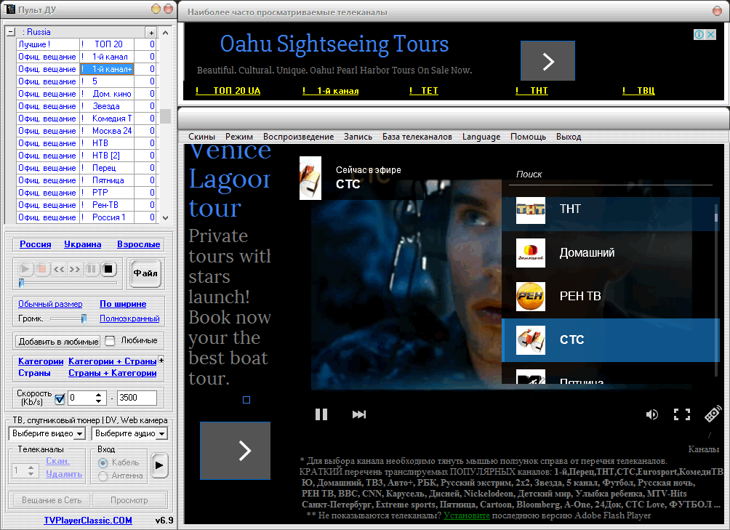This screenshot has height=530, width=730.
Task: Open the Воспроизведение menu
Action: (298, 137)
